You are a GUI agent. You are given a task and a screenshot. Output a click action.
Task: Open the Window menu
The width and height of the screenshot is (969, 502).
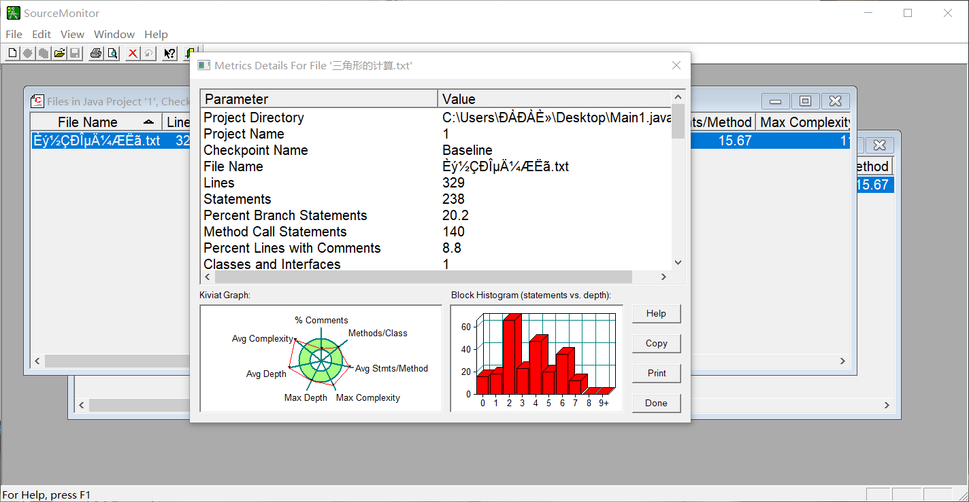pyautogui.click(x=114, y=34)
